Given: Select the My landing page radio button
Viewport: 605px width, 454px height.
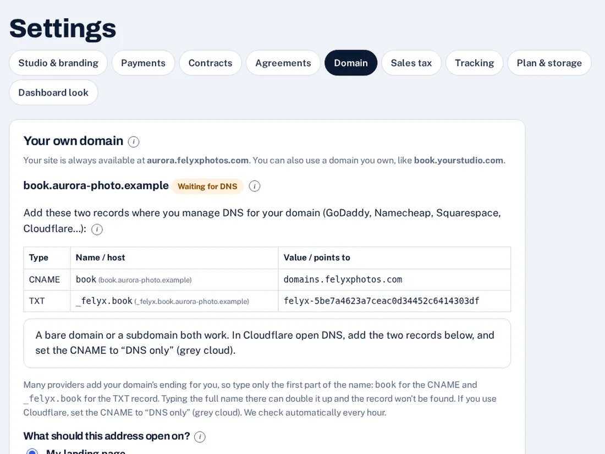Looking at the screenshot, I should tap(32, 451).
